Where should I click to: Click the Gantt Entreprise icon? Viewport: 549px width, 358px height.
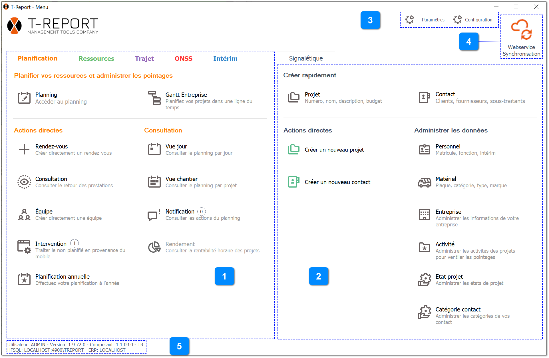pos(154,98)
